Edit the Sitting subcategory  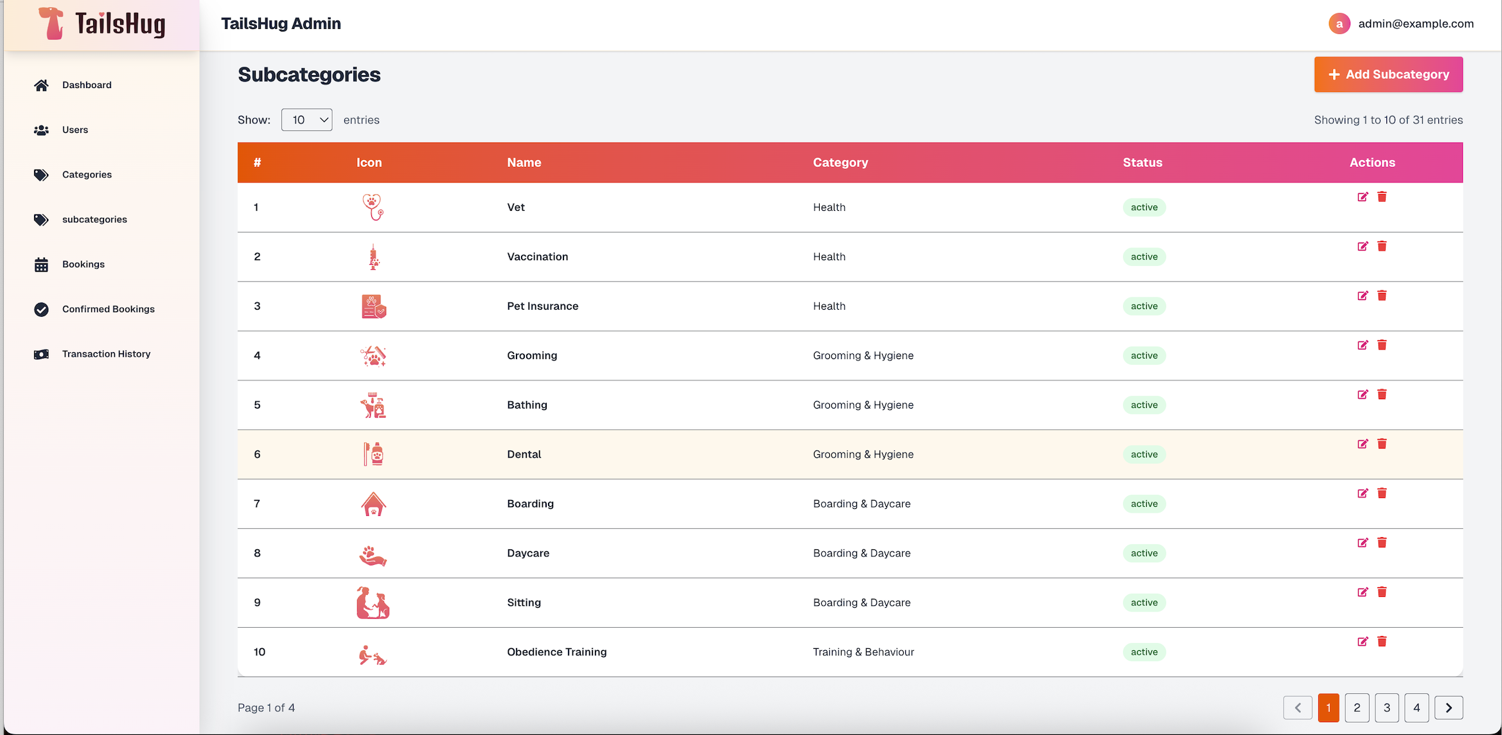tap(1363, 592)
